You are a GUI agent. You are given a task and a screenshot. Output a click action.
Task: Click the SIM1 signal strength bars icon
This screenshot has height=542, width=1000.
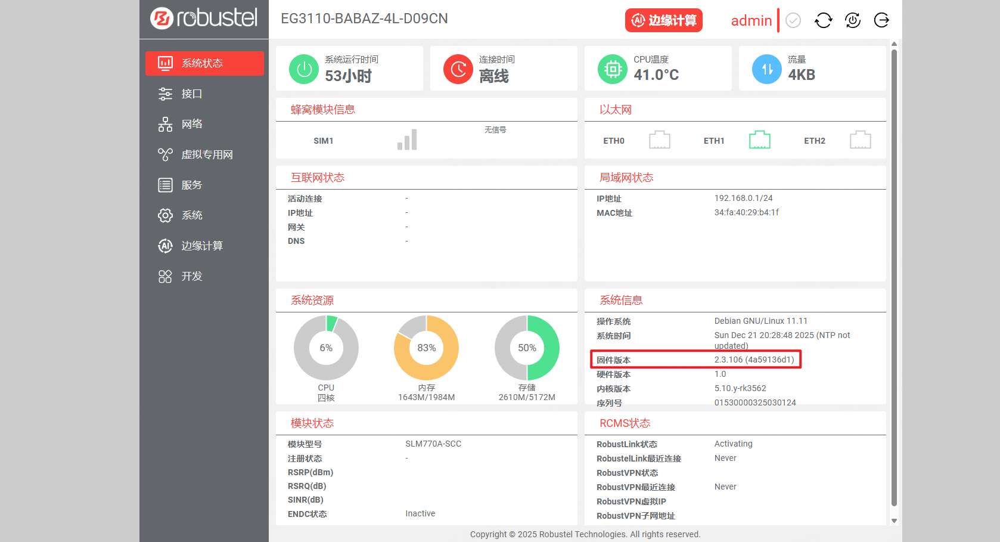pos(407,140)
